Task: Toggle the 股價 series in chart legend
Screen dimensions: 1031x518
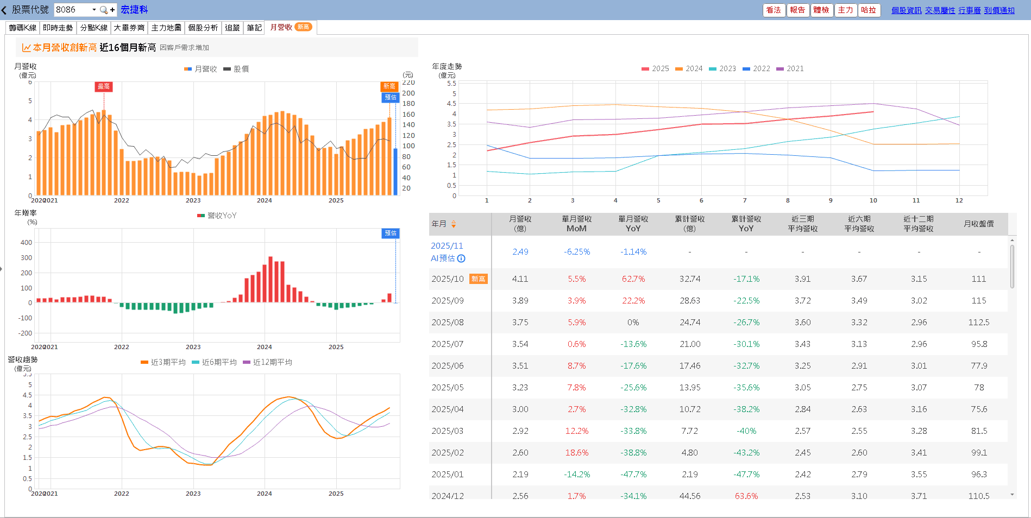Action: (x=236, y=69)
